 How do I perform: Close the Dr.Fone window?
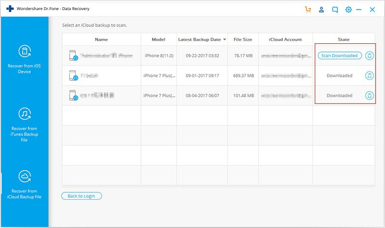372,10
